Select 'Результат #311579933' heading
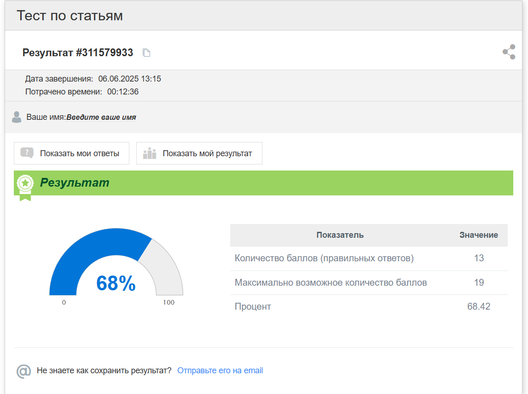 click(x=78, y=53)
